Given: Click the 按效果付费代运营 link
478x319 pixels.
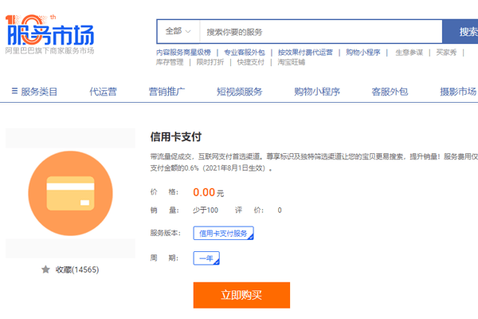Looking at the screenshot, I should point(306,53).
